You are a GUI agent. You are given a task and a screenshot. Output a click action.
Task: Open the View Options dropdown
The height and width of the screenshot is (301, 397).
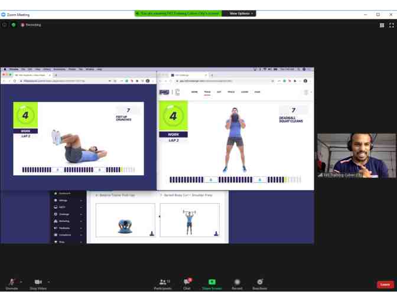tap(240, 13)
